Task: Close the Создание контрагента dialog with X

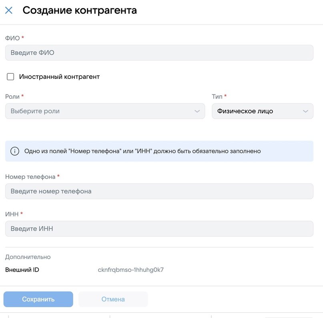Action: coord(9,10)
